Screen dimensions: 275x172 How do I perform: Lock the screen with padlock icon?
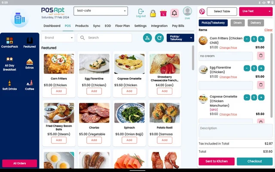(x=153, y=13)
